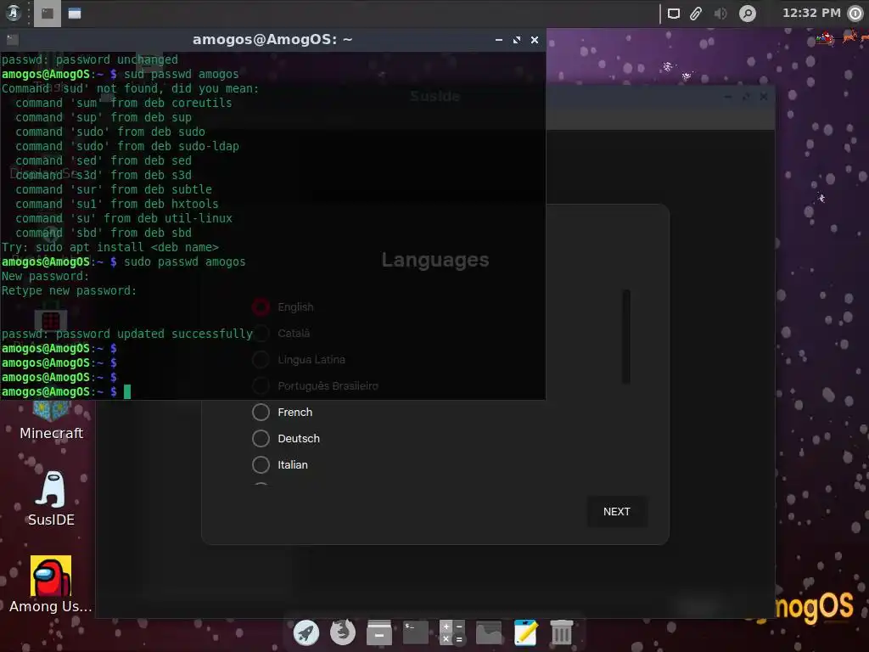Screen dimensions: 869x652
Task: Minimize the amogos terminal window
Action: tap(499, 40)
